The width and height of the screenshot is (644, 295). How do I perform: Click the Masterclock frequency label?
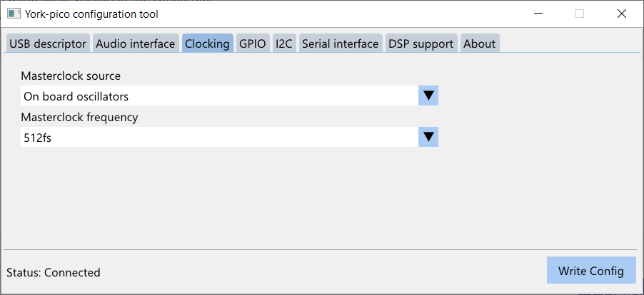[x=79, y=117]
